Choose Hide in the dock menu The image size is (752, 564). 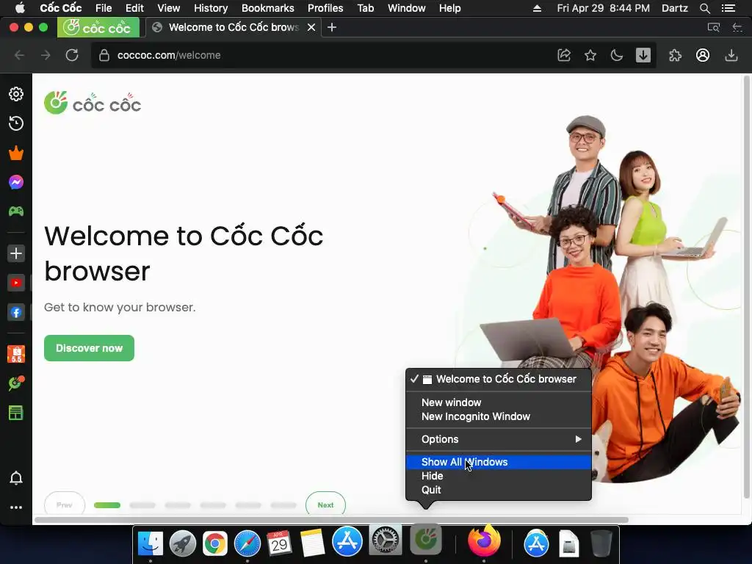click(499, 476)
